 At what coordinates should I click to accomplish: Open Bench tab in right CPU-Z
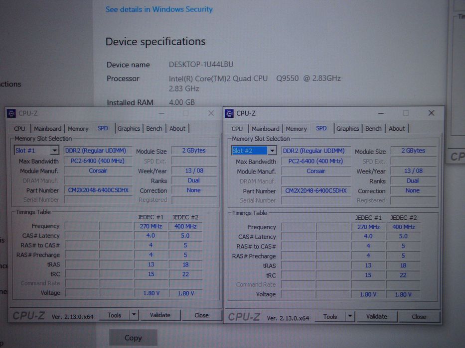pos(373,129)
